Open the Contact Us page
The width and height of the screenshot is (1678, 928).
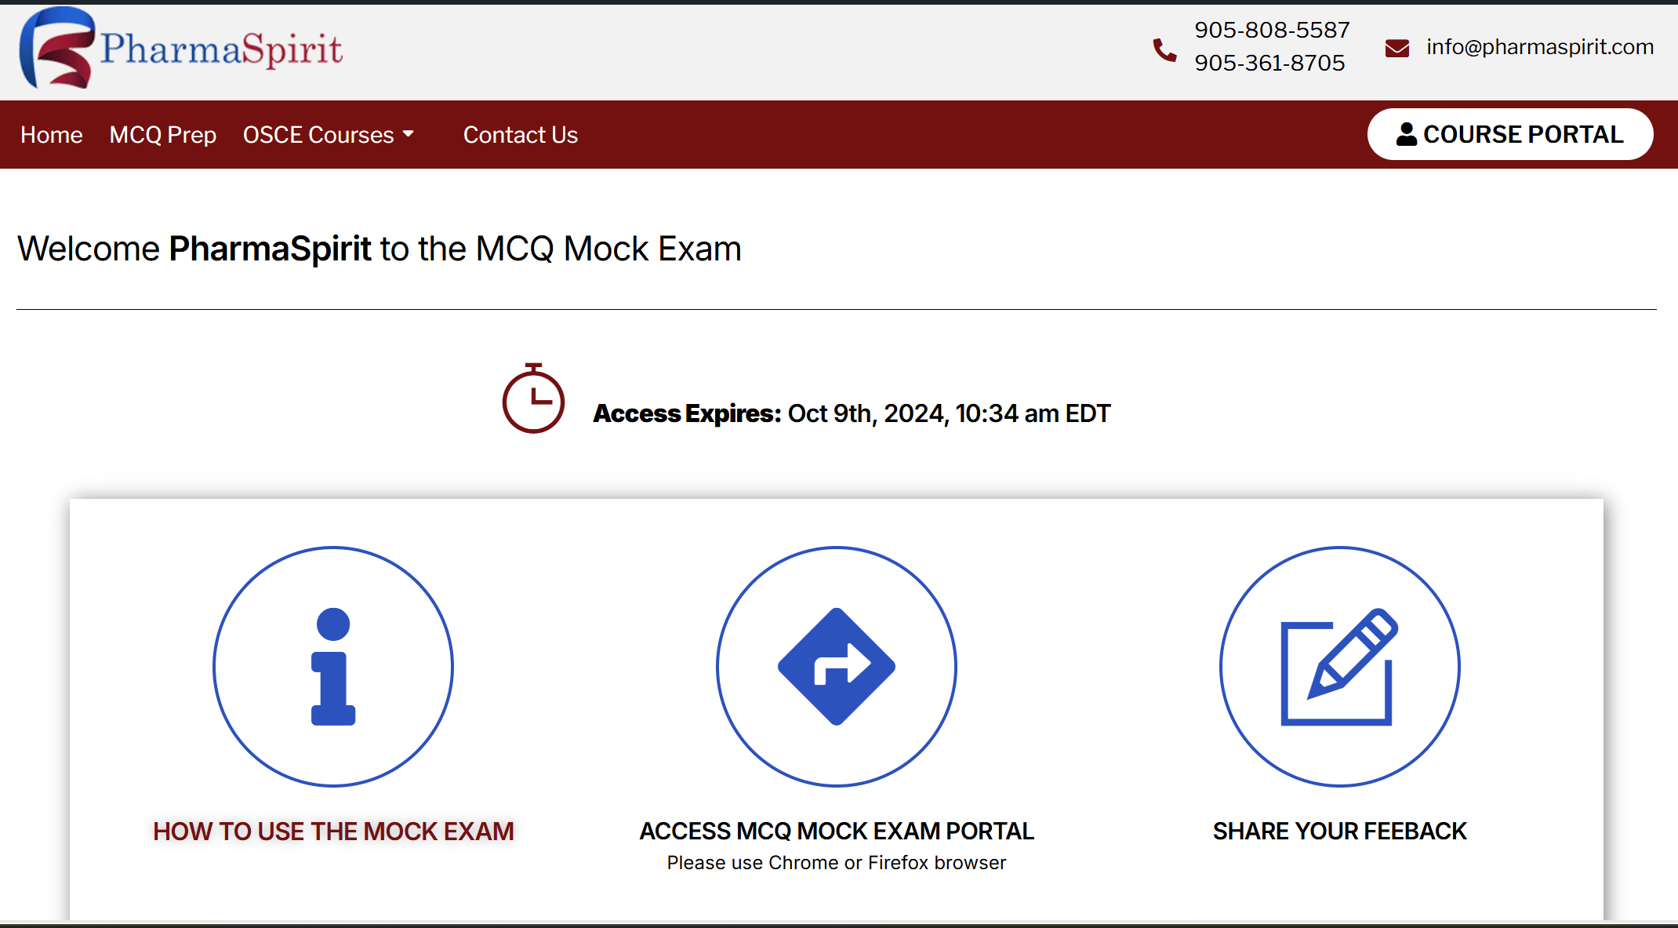click(521, 135)
